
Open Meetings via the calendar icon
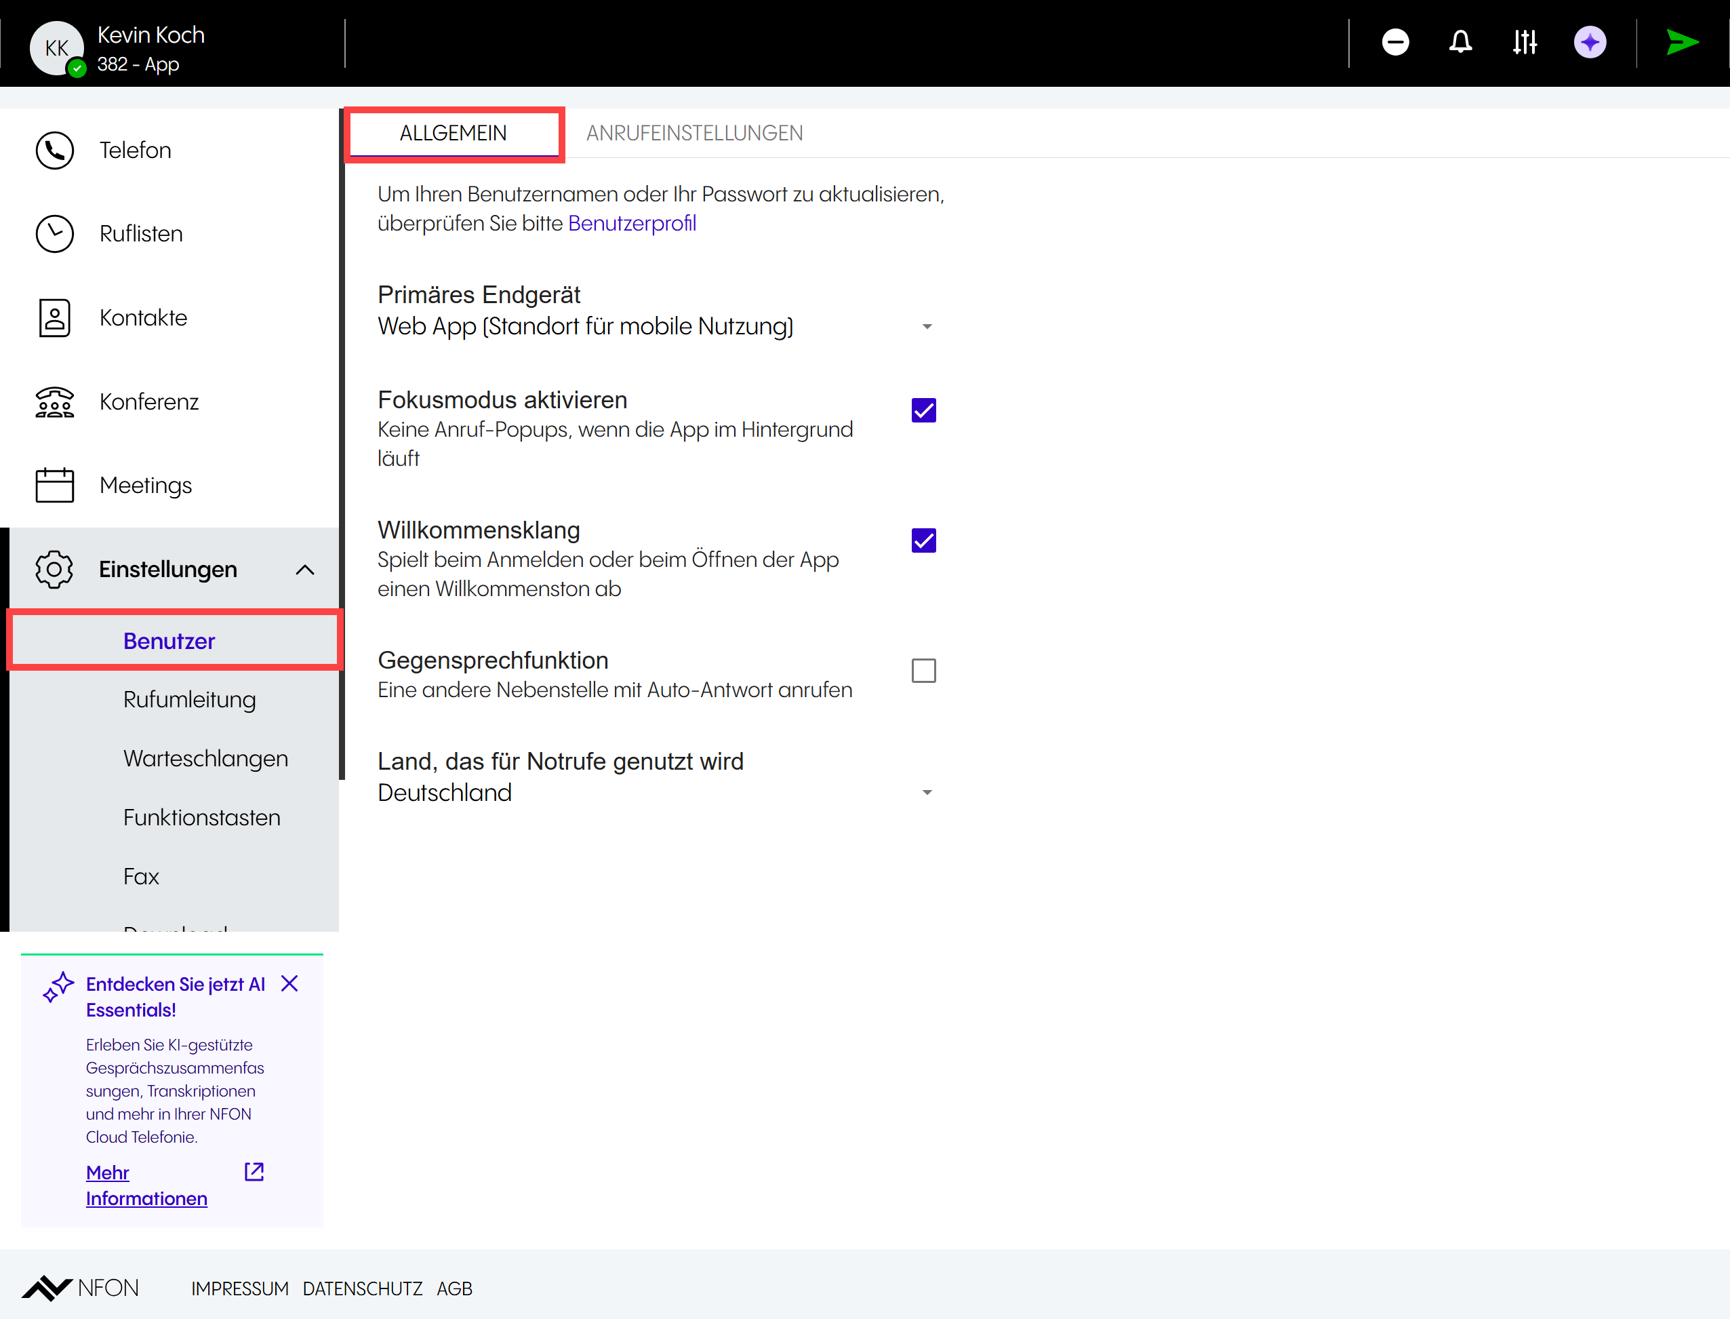54,485
